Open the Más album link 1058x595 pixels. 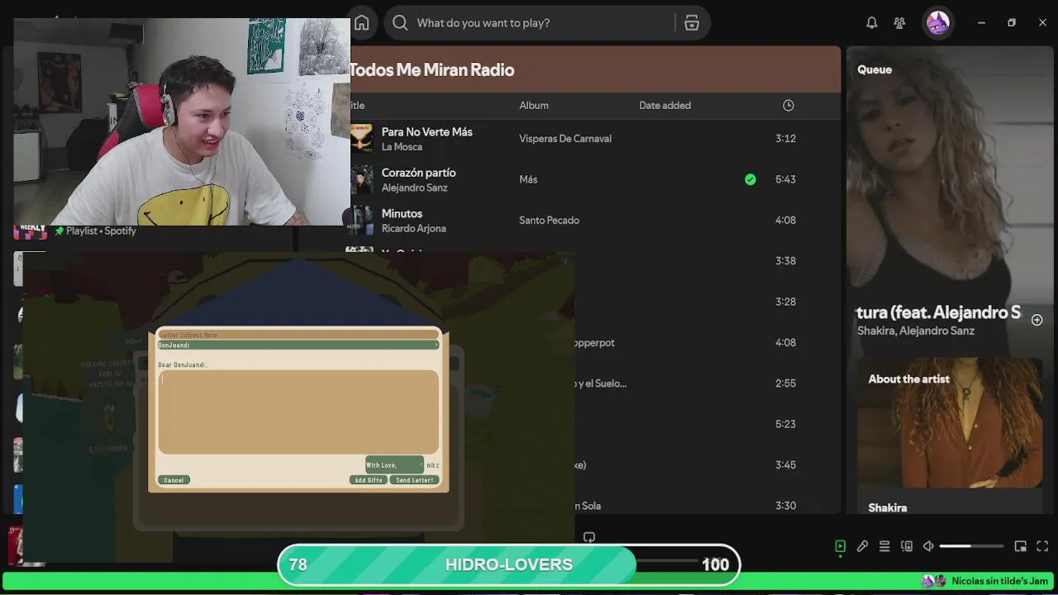click(x=528, y=179)
